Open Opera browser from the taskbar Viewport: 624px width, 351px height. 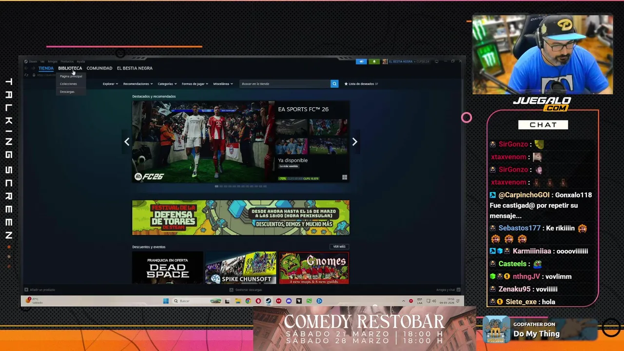click(x=258, y=301)
